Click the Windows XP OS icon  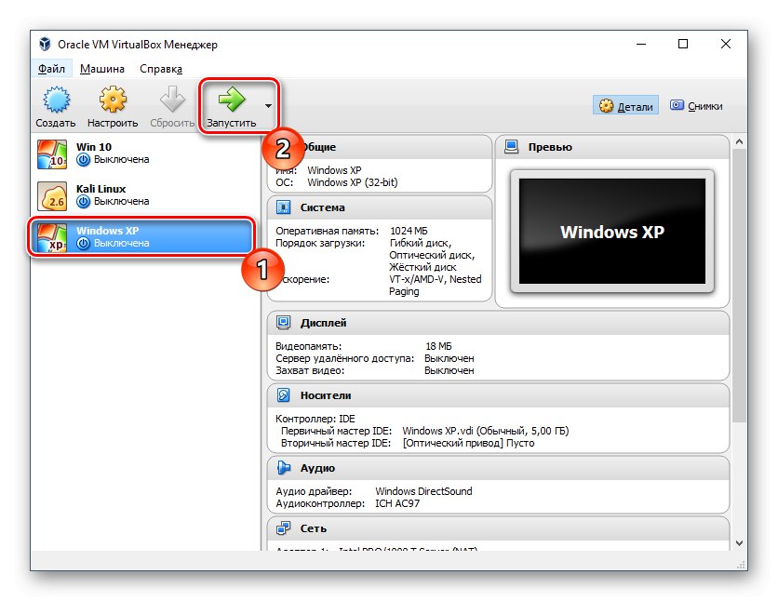pyautogui.click(x=52, y=237)
